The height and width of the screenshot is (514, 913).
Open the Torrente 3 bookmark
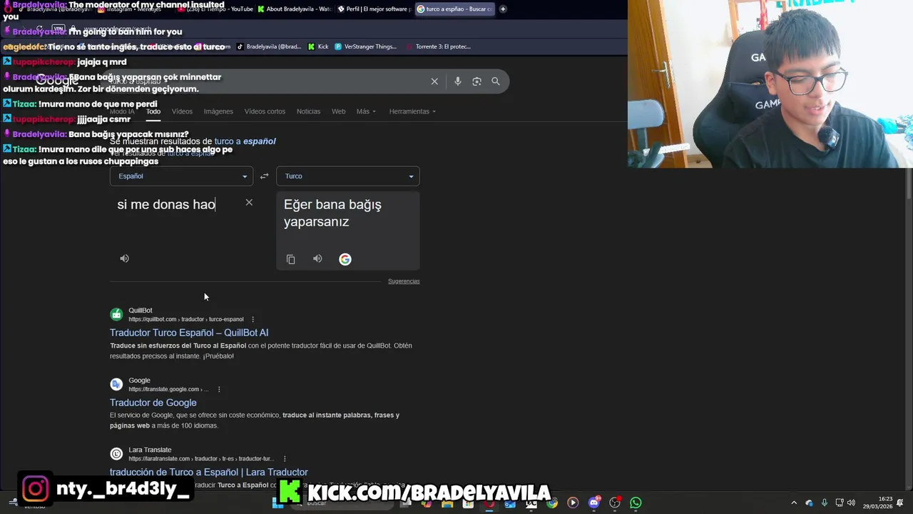[x=438, y=46]
